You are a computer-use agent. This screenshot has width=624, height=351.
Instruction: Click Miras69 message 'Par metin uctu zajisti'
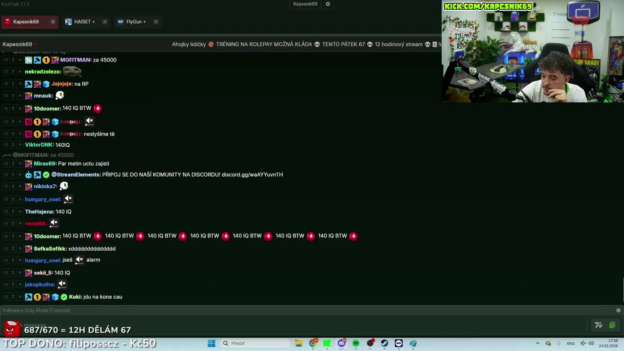[x=83, y=164]
